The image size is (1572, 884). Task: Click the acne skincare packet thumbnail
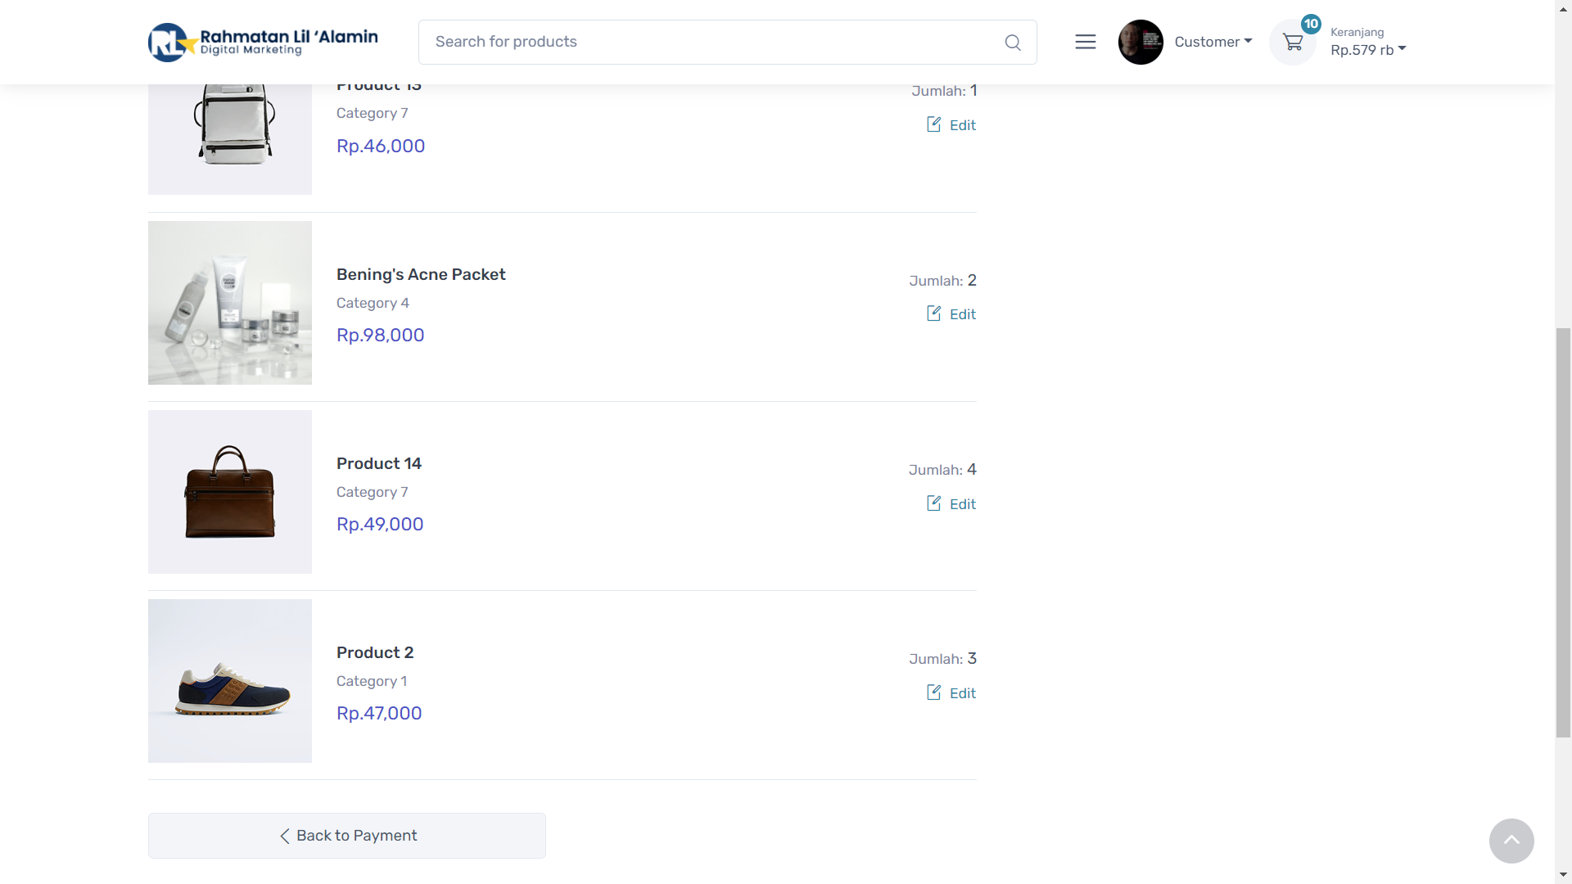click(230, 303)
